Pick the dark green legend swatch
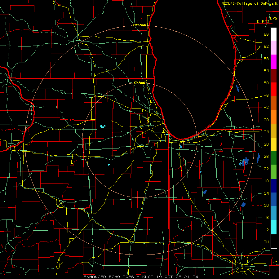This screenshot has height=279, width=279. pyautogui.click(x=274, y=158)
